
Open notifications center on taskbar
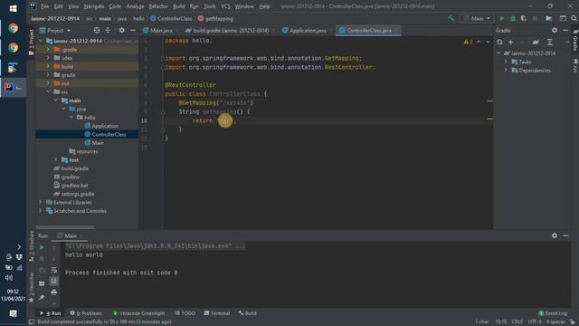click(x=13, y=314)
